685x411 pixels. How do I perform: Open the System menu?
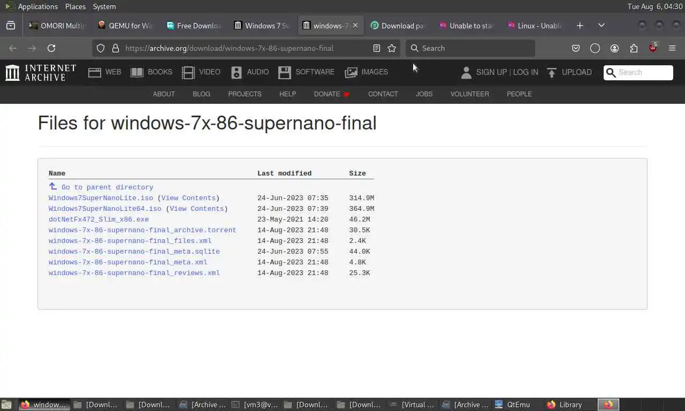(104, 6)
